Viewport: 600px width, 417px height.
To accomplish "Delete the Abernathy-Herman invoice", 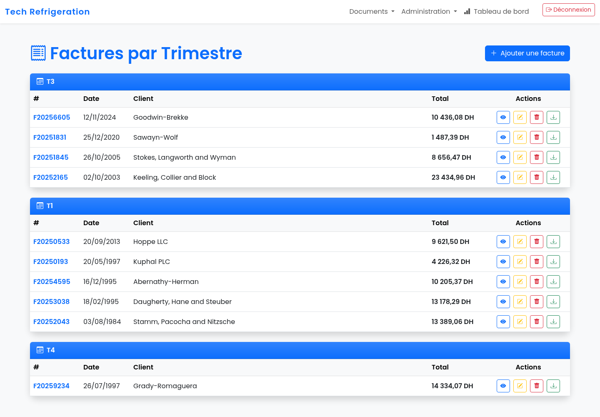I will [537, 282].
